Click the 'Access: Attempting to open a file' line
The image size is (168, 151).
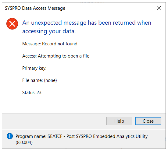[56, 56]
